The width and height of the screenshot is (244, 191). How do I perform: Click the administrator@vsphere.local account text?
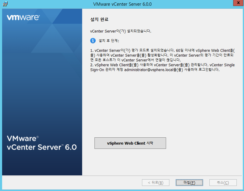[x=144, y=70]
